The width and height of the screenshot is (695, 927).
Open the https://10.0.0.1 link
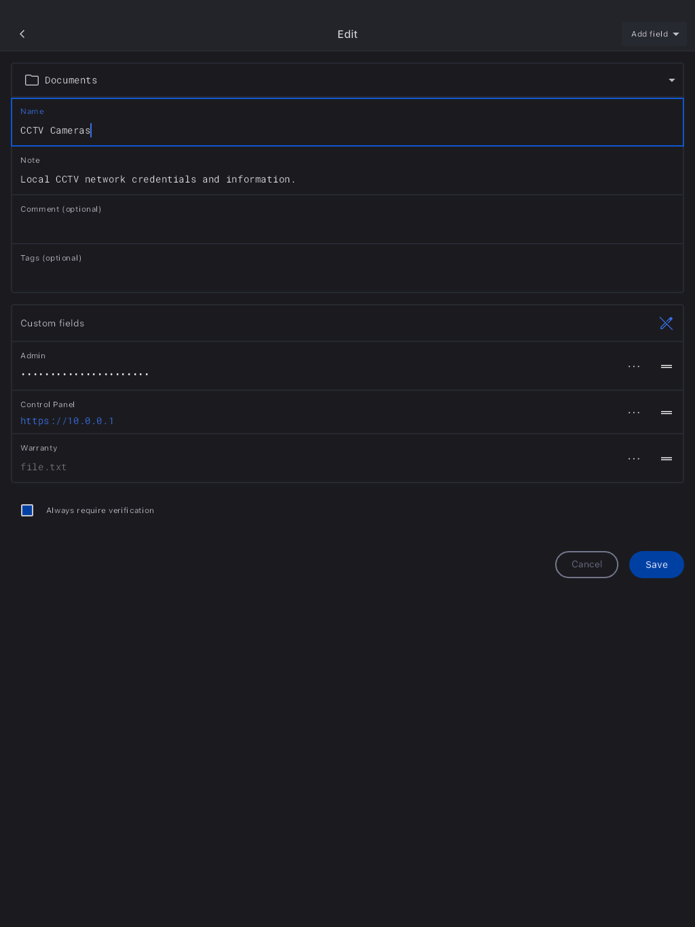[67, 421]
